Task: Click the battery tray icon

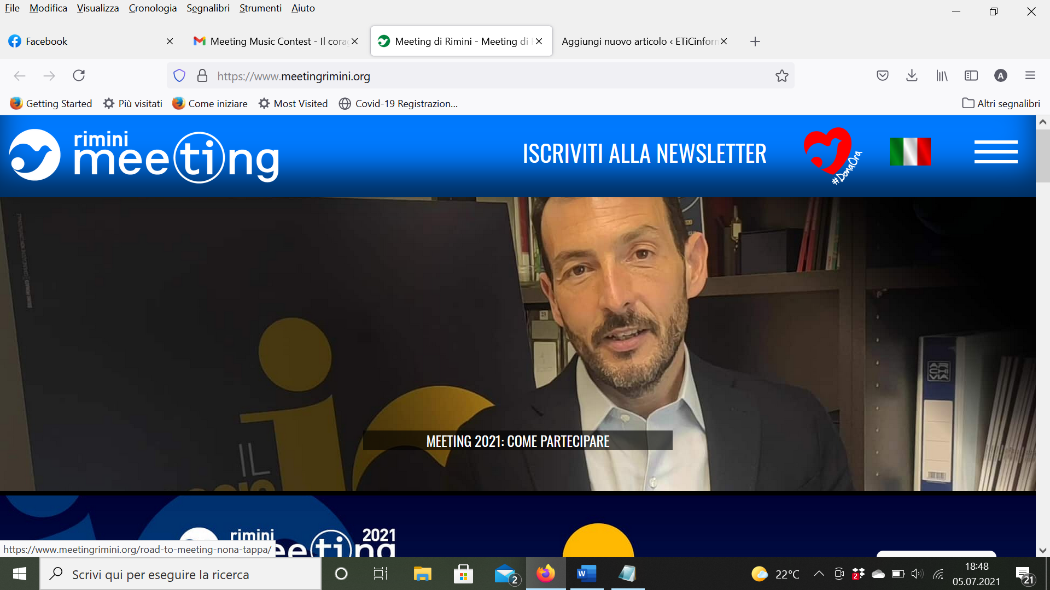Action: pos(898,574)
